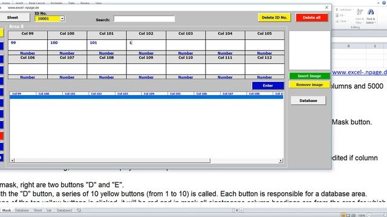Focus the Search input field
Image resolution: width=387 pixels, height=217 pixels.
(x=144, y=19)
